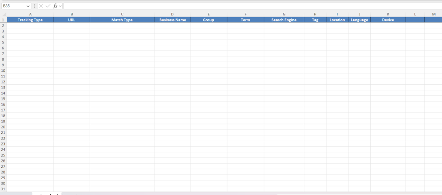
Task: Select column C header
Action: click(122, 14)
